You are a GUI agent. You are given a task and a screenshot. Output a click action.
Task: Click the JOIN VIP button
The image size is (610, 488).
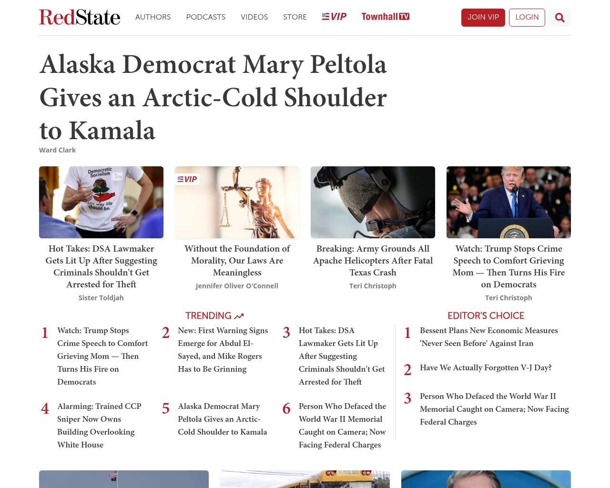pyautogui.click(x=483, y=18)
